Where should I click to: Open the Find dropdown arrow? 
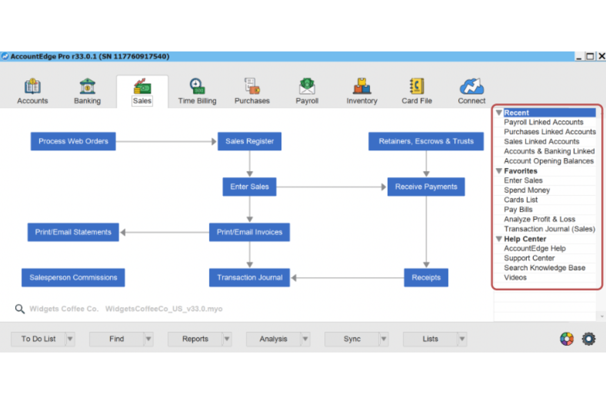click(x=149, y=339)
